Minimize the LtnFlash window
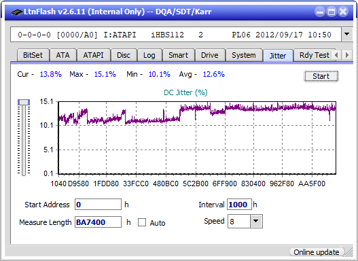The height and width of the screenshot is (261, 358). (x=320, y=12)
